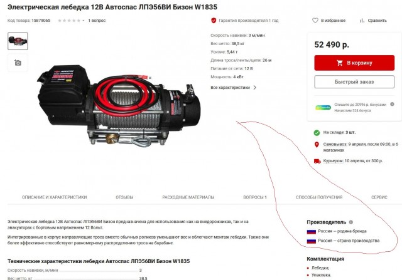Click the Скорость навивки, м/мин table row
The width and height of the screenshot is (402, 280).
point(75,270)
